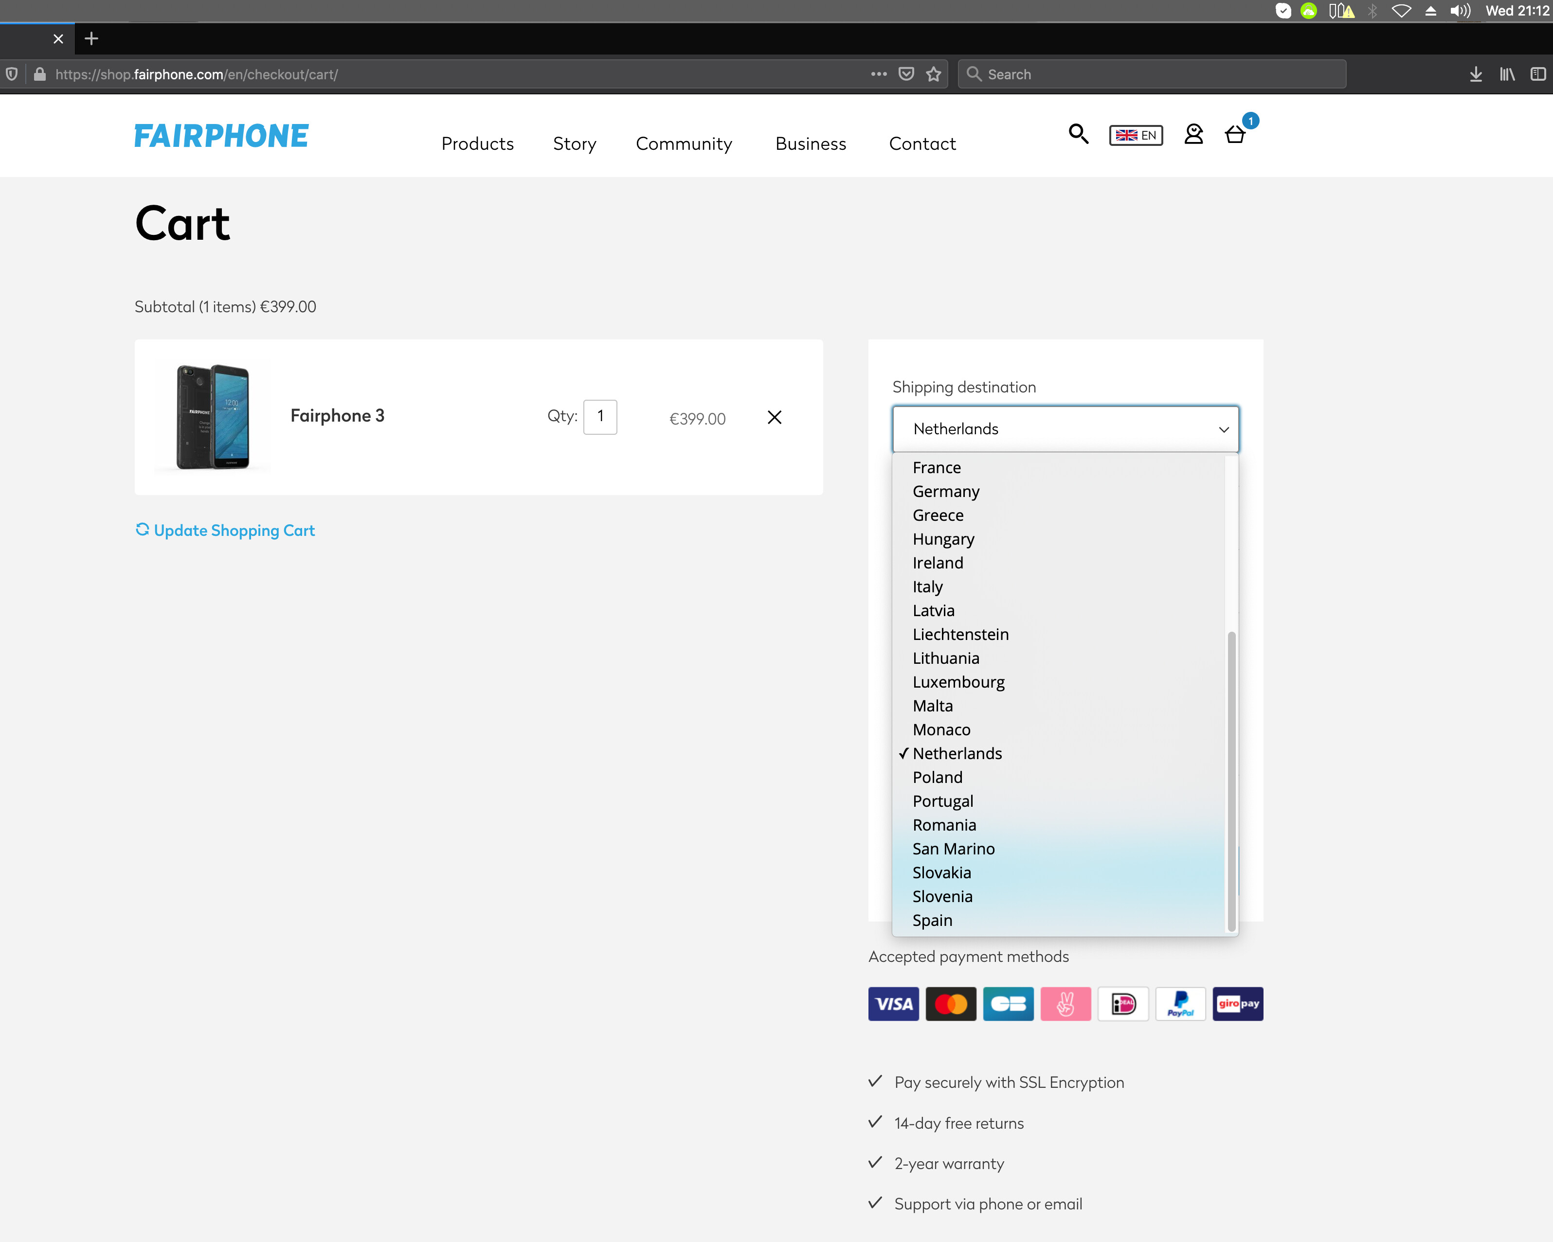This screenshot has width=1553, height=1242.
Task: Open the site search magnifier icon
Action: pos(1078,134)
